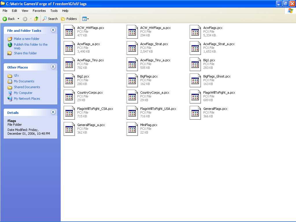Select the MiniFlag.pcx file icon
296x222 pixels.
(132, 129)
